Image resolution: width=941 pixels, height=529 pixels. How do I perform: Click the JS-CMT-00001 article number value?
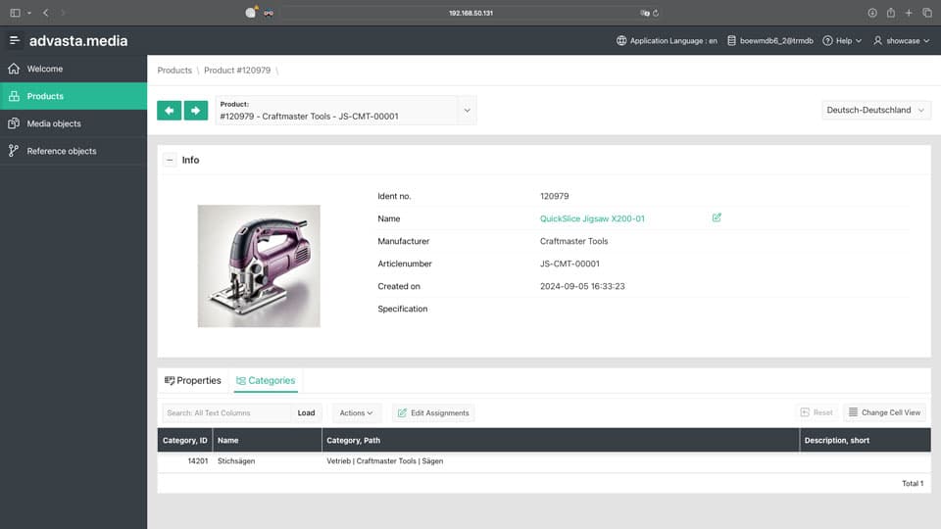pos(570,264)
